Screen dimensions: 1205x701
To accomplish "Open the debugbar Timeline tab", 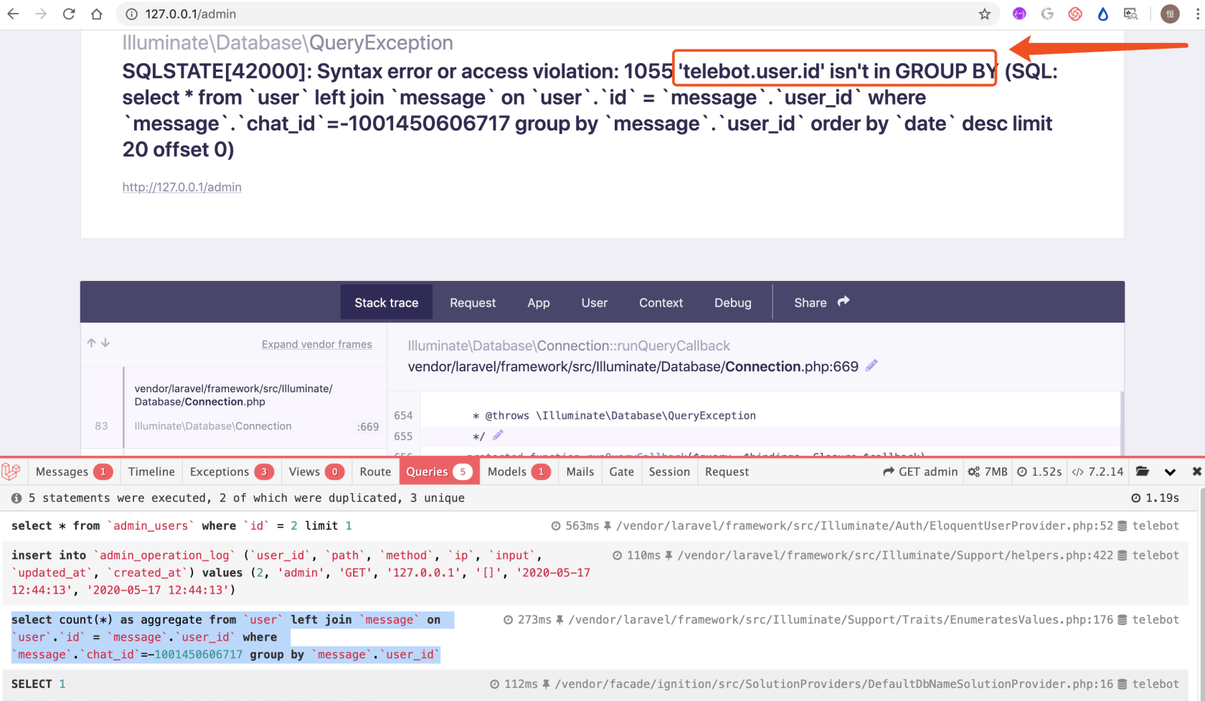I will (151, 472).
